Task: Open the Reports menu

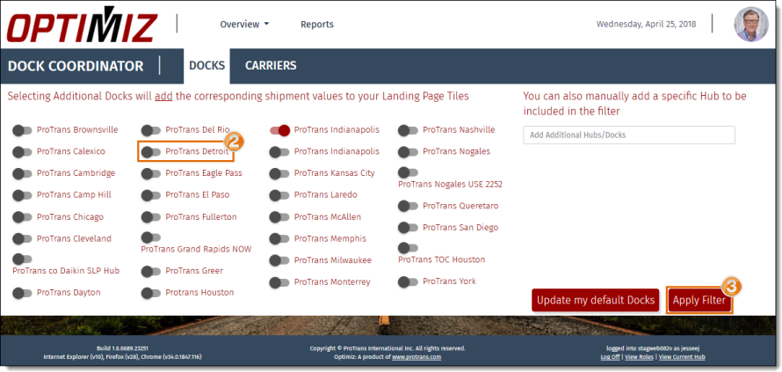Action: click(x=317, y=24)
